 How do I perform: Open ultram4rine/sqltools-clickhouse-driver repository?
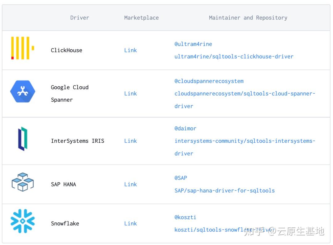pos(234,57)
